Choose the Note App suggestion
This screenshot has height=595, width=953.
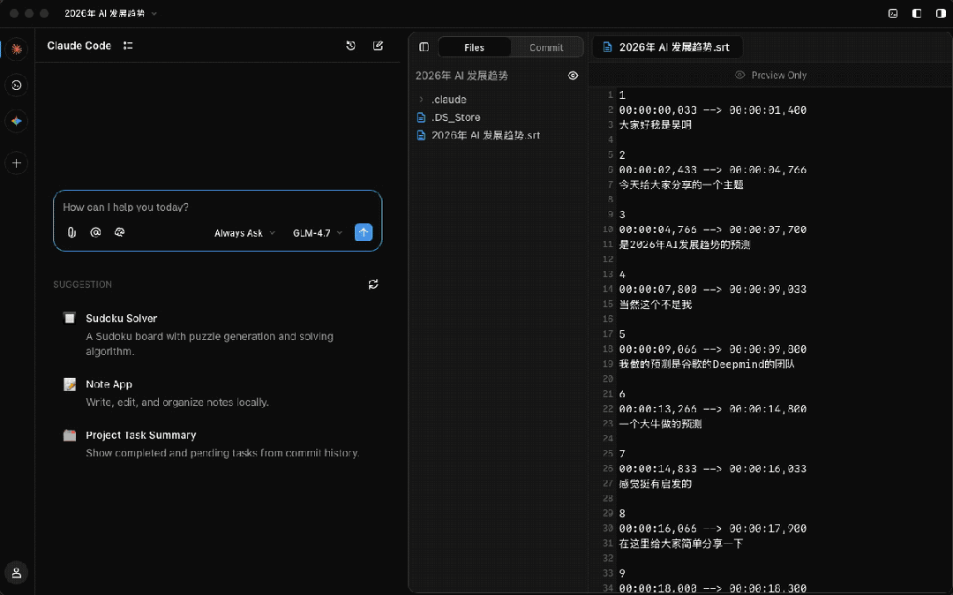[216, 393]
